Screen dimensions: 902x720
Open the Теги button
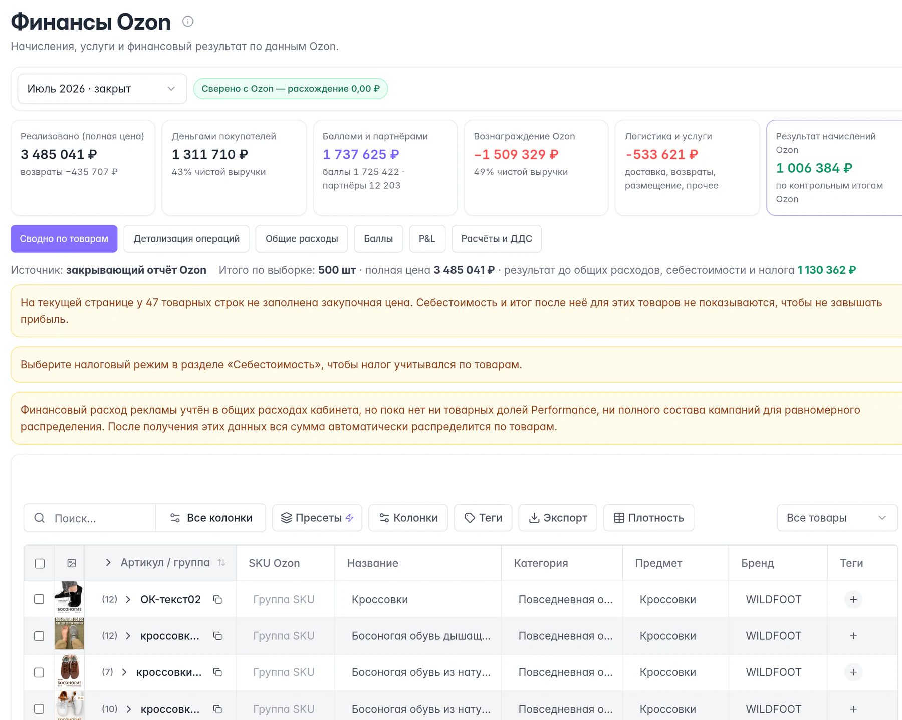(x=483, y=518)
